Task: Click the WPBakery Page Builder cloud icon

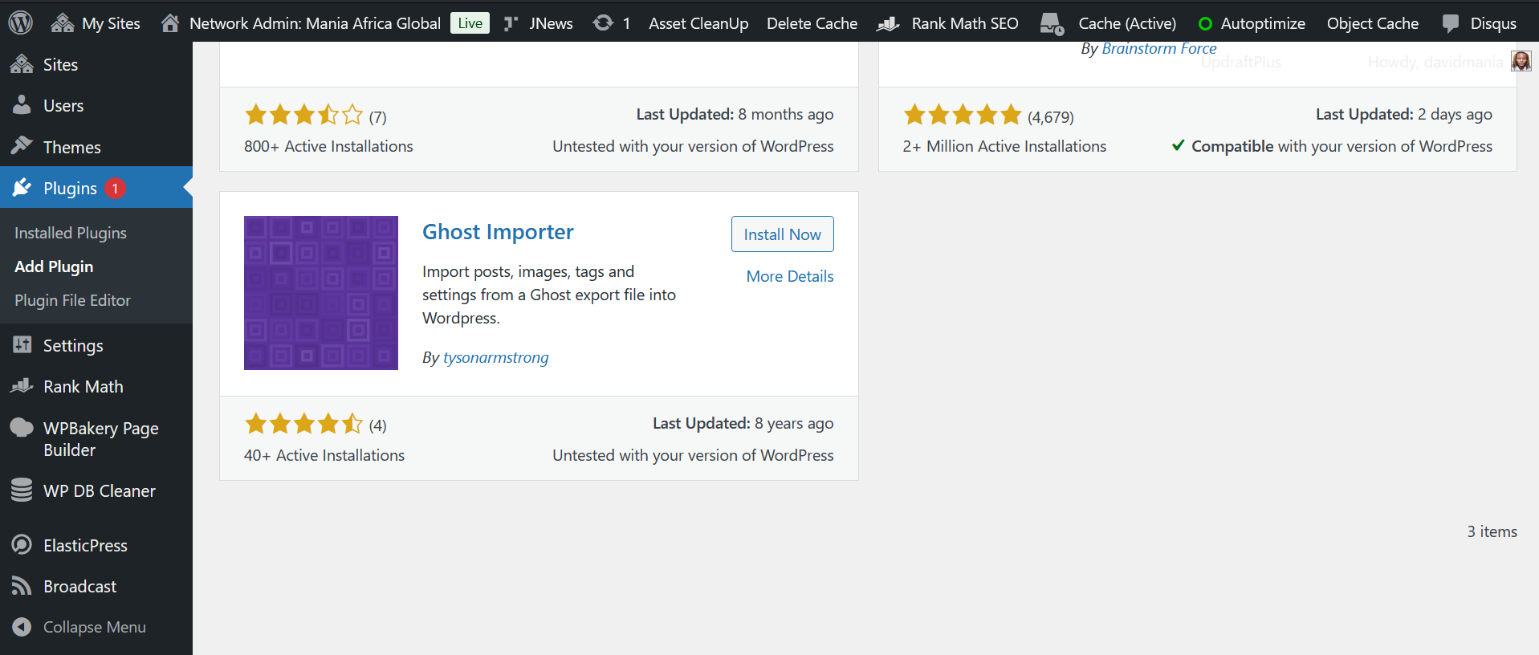Action: tap(22, 427)
